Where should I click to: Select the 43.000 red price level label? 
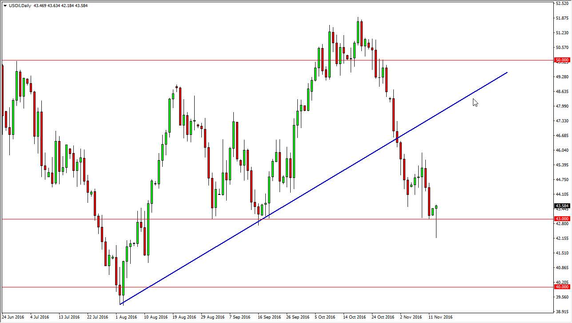pos(562,219)
